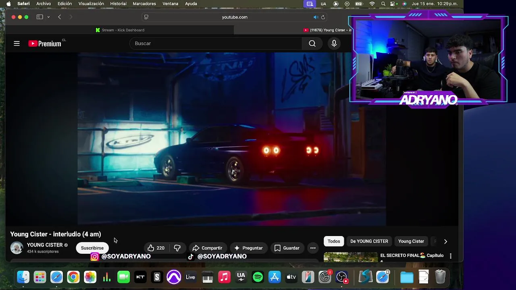The width and height of the screenshot is (516, 290).
Task: Open Ableton Live from the Dock
Action: (x=191, y=277)
